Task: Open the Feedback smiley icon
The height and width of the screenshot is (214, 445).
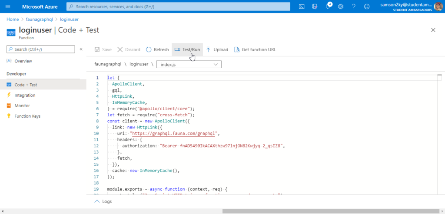Action: [367, 7]
